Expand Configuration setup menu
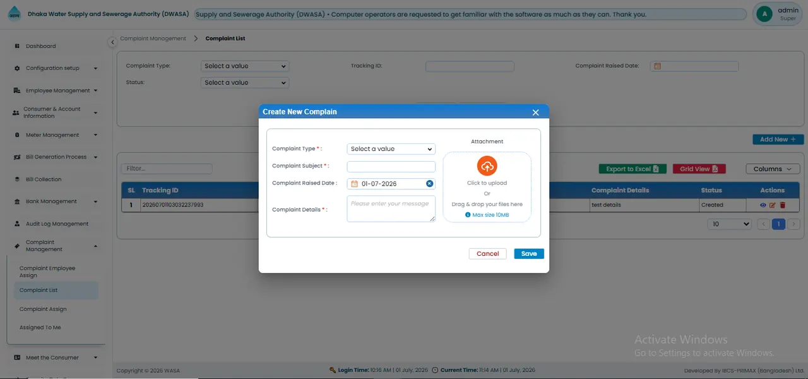 56,68
